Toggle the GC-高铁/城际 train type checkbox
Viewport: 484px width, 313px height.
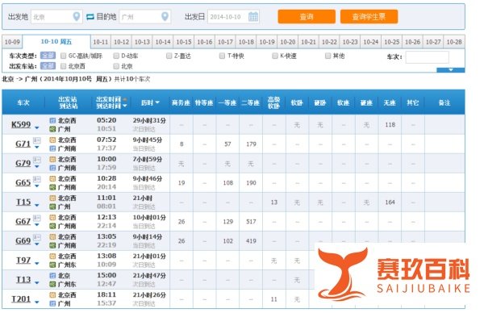click(x=63, y=56)
